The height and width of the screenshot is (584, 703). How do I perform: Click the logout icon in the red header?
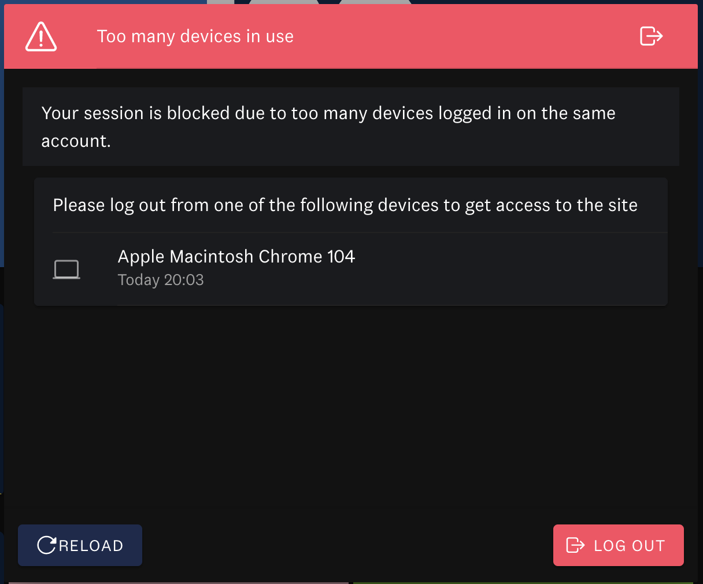(x=651, y=36)
